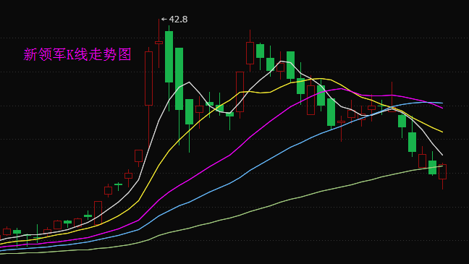The image size is (469, 264).
Task: Click the arrow pointing to the 42.8 high
Action: click(164, 19)
